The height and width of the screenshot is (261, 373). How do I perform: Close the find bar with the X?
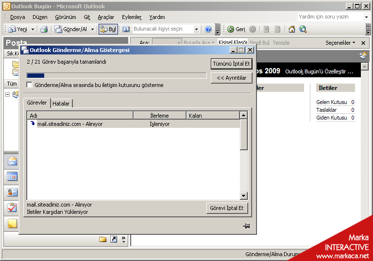point(363,43)
